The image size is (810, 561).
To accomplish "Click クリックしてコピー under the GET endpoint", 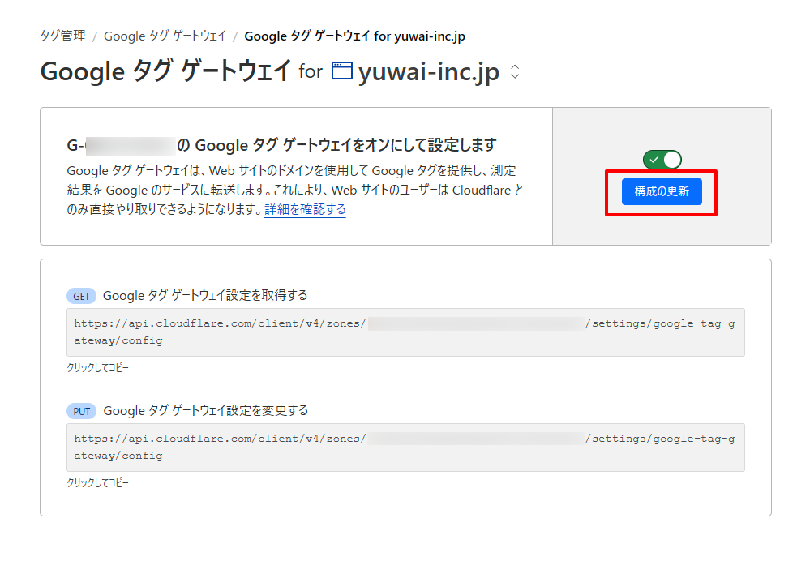I will (97, 368).
